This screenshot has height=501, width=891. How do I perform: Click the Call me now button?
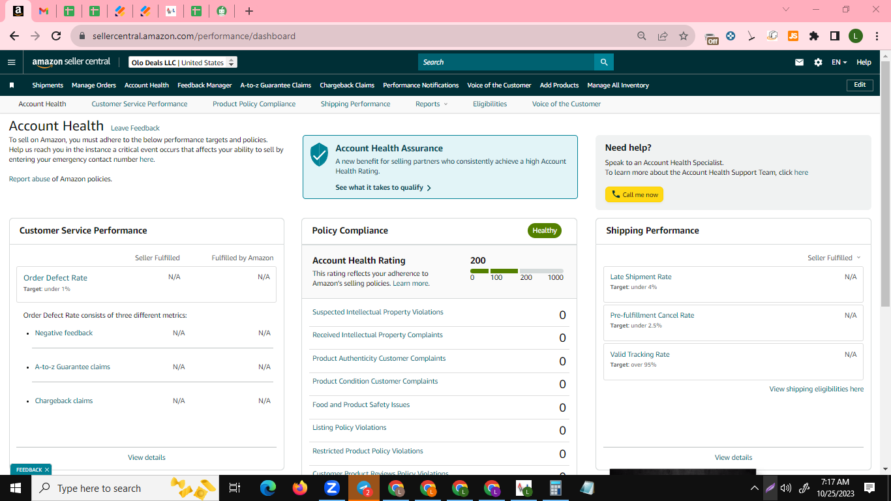click(634, 194)
